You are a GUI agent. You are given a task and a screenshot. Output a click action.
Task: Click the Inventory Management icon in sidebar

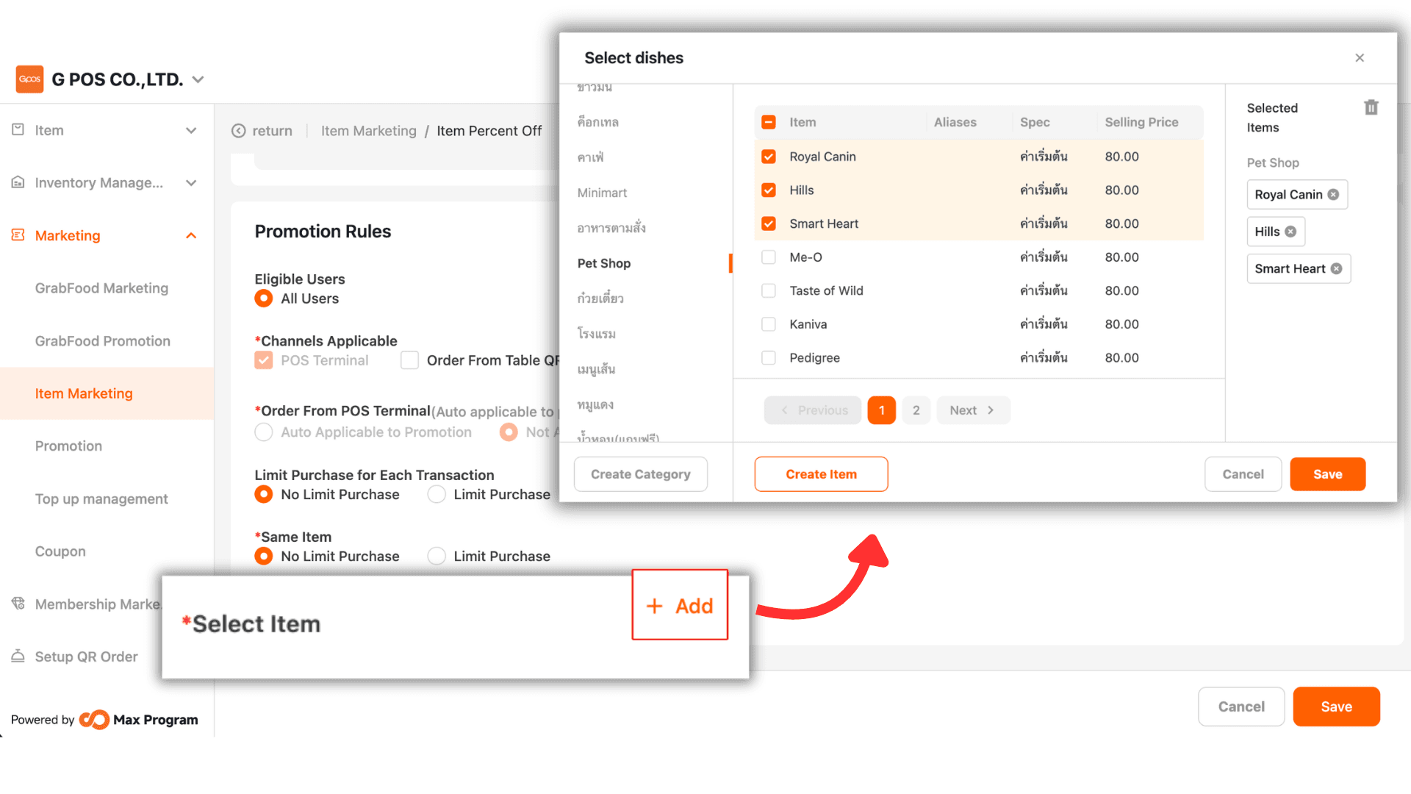[18, 182]
